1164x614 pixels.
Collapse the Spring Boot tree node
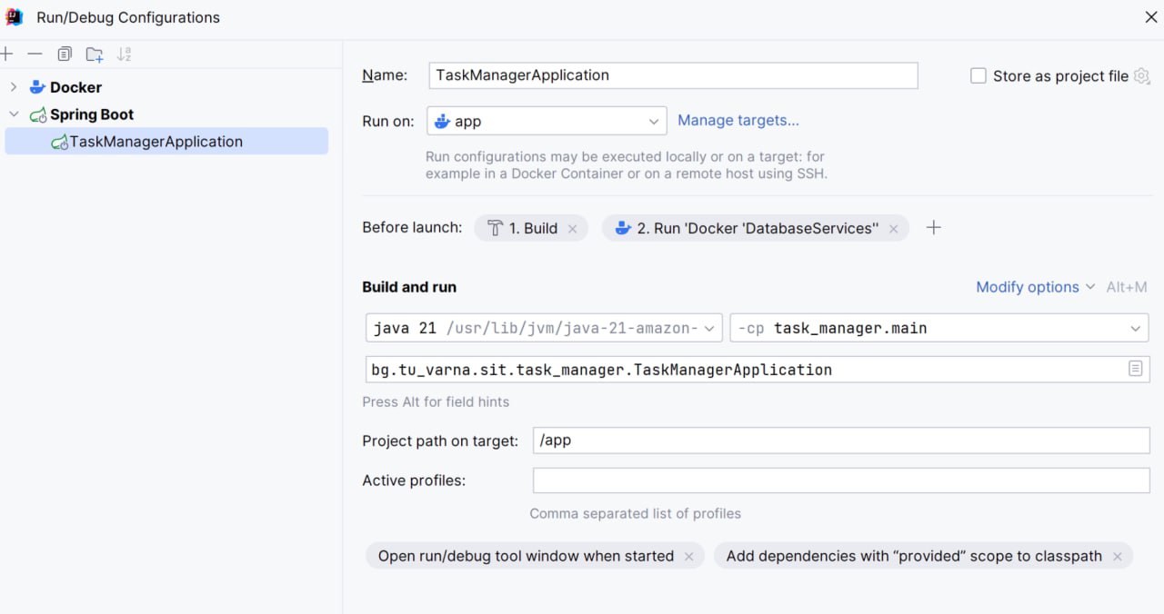(14, 114)
